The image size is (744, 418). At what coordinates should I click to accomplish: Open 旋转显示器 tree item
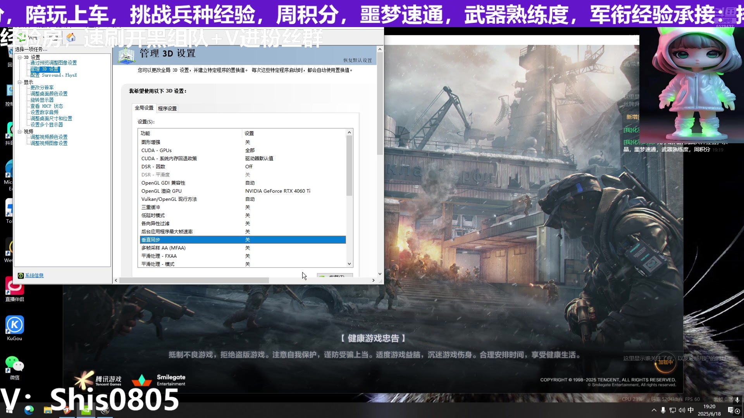42,100
